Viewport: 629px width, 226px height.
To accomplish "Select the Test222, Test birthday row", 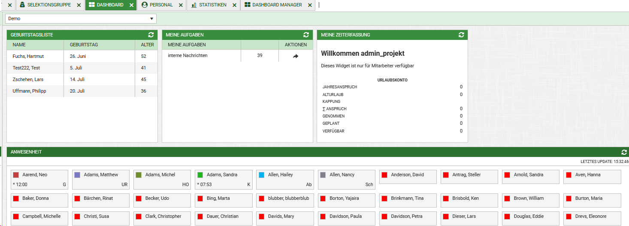I will click(82, 68).
